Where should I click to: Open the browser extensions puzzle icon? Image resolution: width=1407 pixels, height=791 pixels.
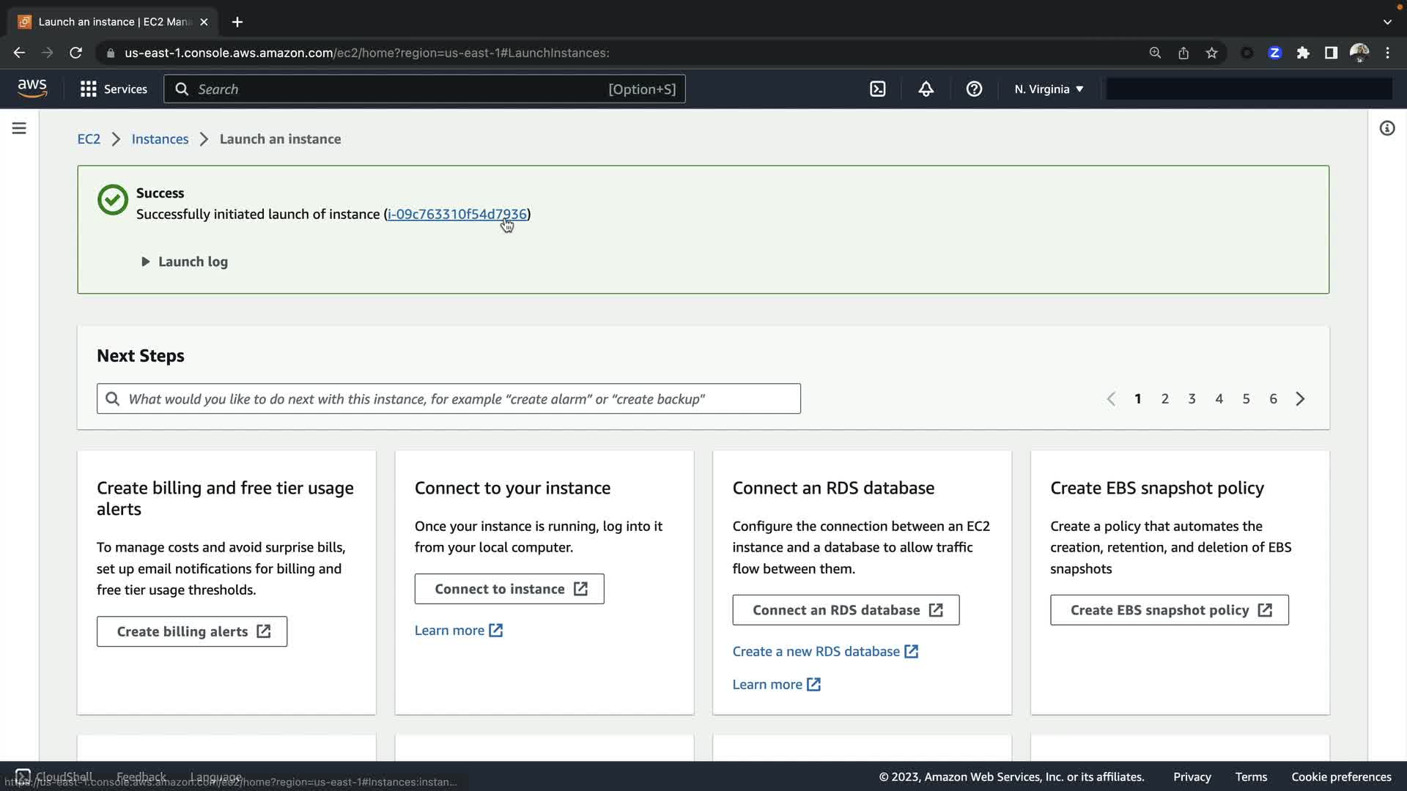(1303, 53)
